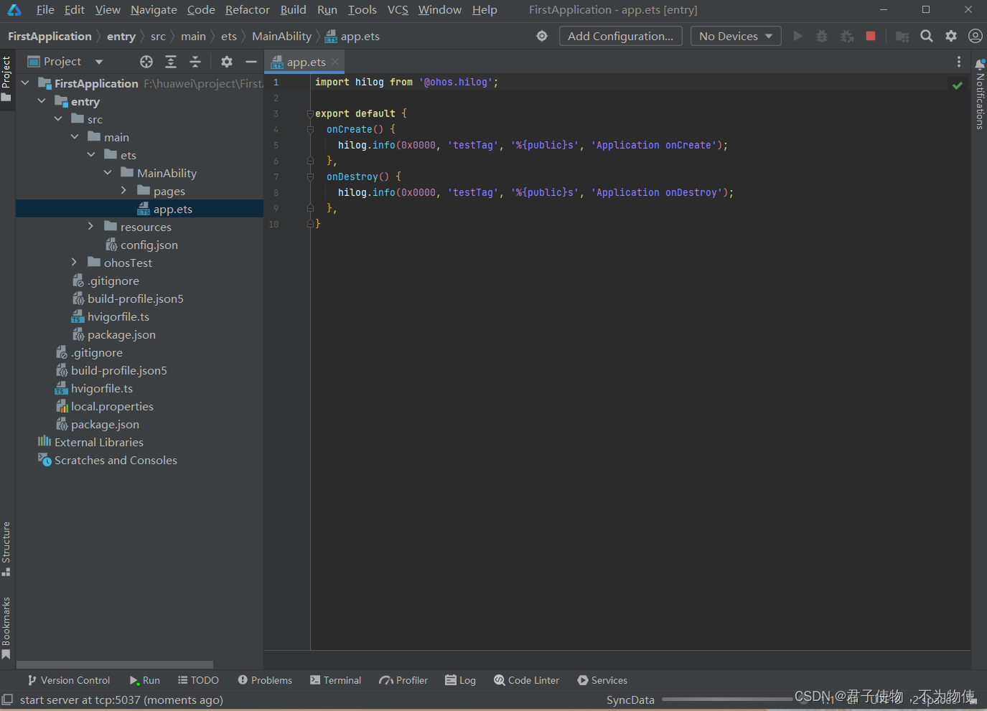This screenshot has width=987, height=711.
Task: Open the Navigate menu
Action: [154, 10]
